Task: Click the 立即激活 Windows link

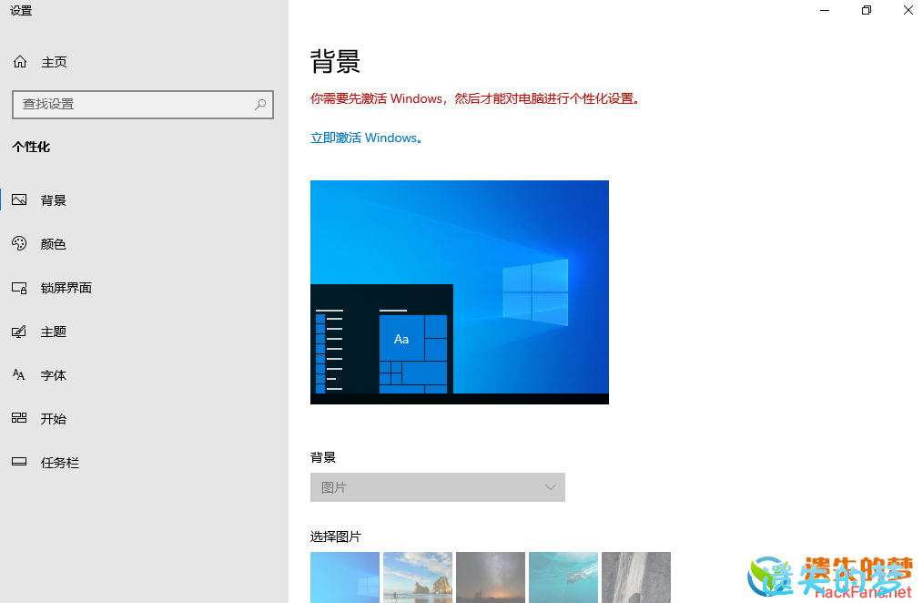Action: 367,138
